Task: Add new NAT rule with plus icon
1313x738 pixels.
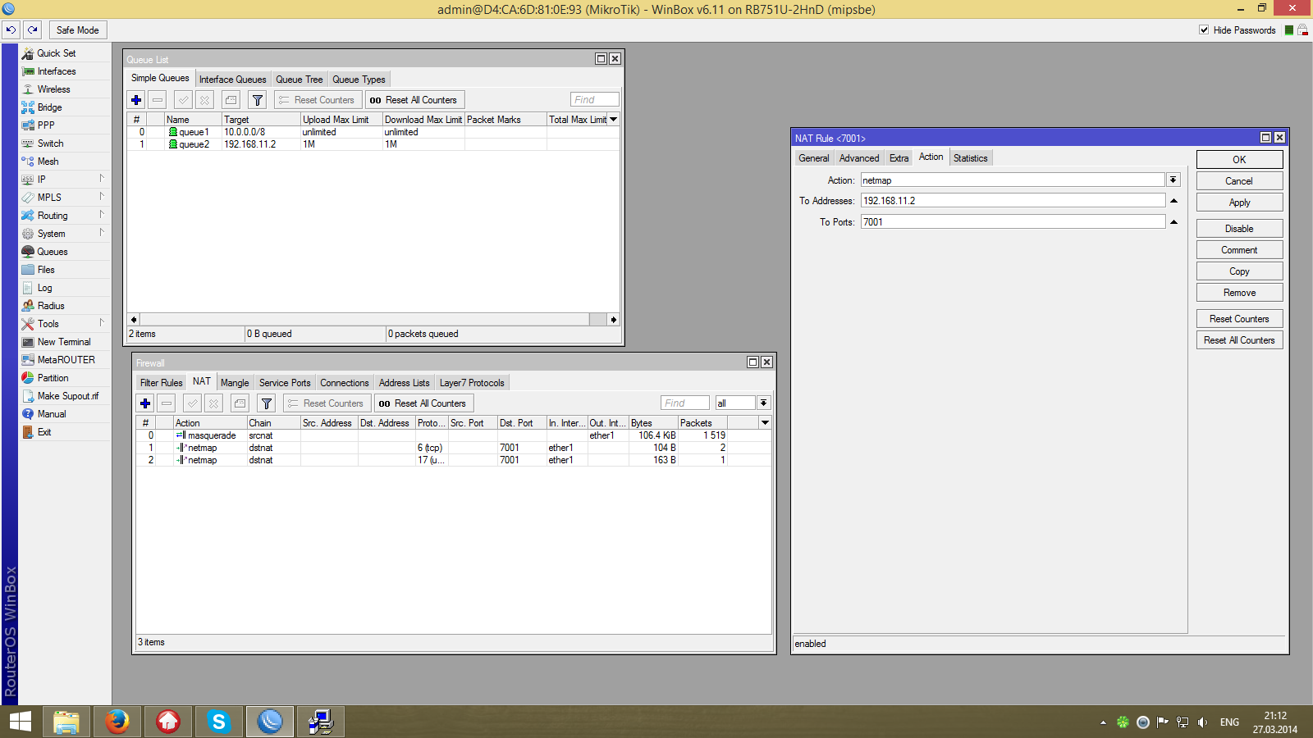Action: 145,403
